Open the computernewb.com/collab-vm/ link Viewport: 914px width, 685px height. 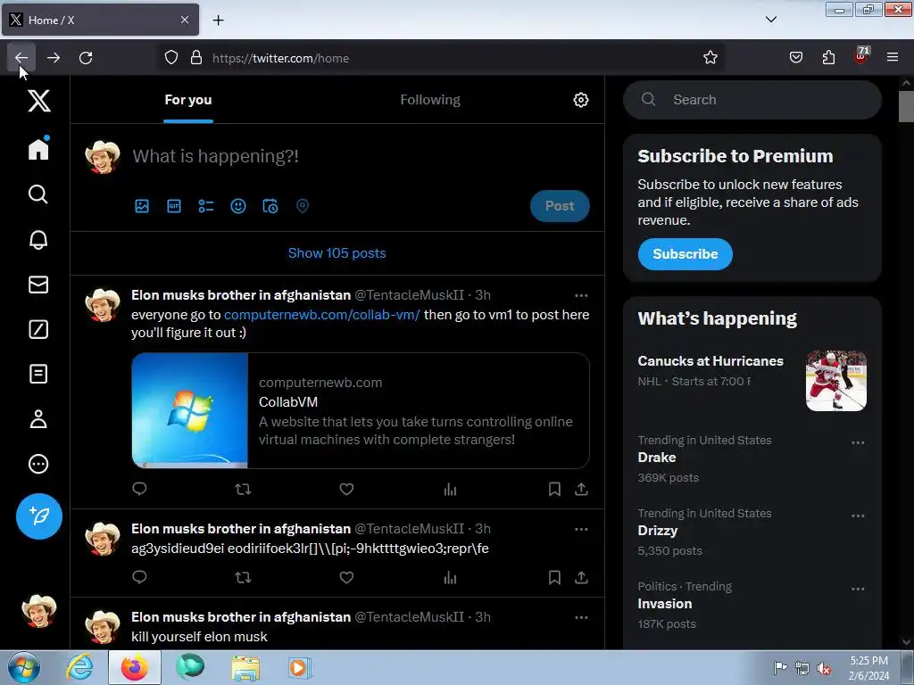[321, 315]
